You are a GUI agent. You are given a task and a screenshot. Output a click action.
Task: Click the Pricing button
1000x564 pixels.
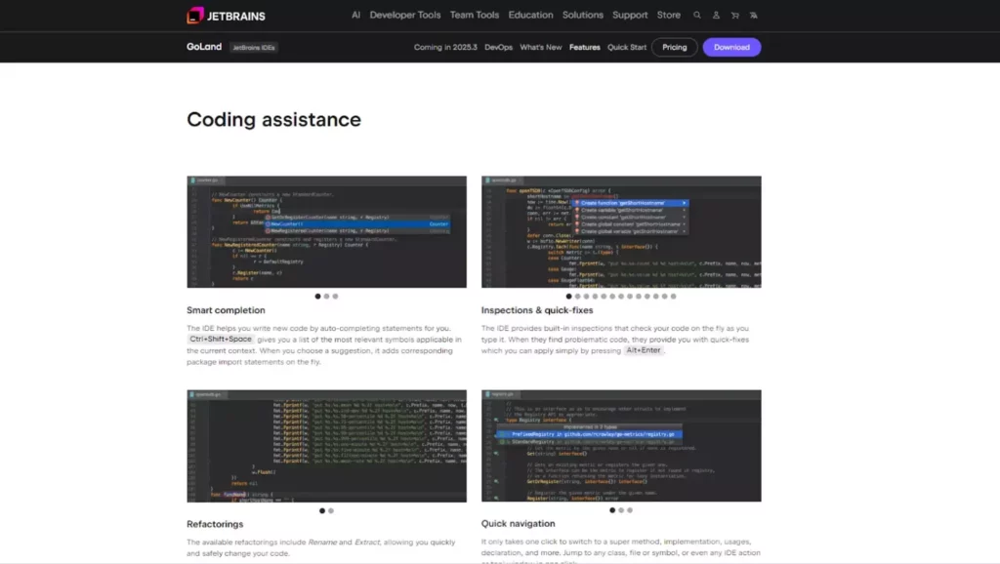(x=674, y=47)
